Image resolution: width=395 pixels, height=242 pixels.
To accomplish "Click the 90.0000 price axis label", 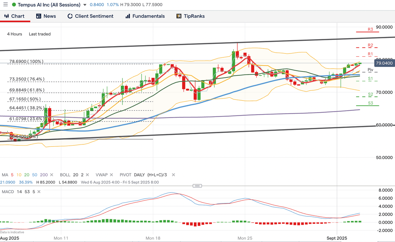I will click(x=384, y=27).
